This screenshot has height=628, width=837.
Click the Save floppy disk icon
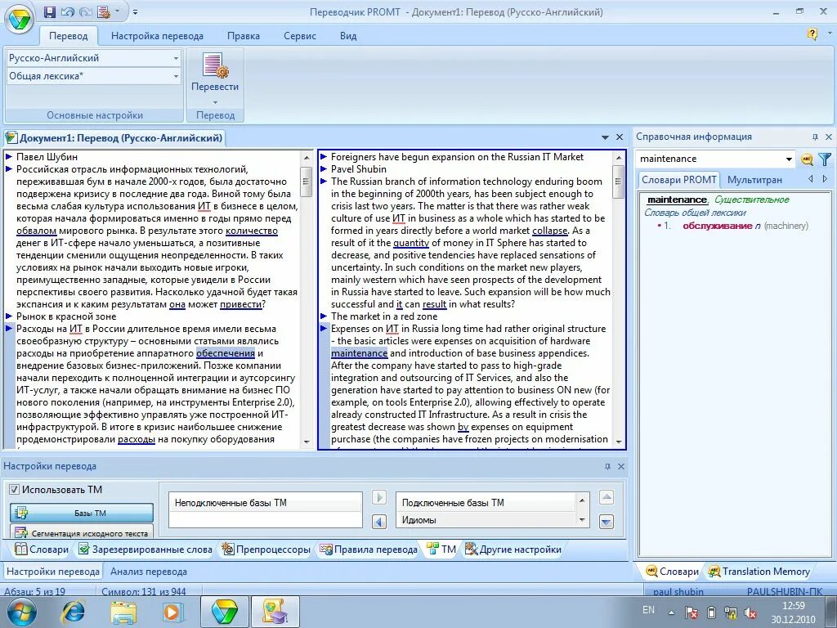click(x=50, y=12)
